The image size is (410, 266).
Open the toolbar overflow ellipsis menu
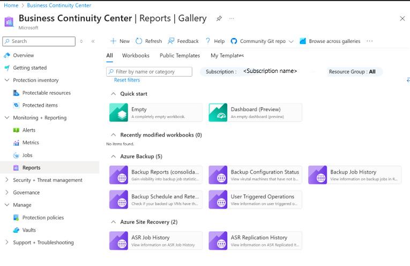pyautogui.click(x=369, y=41)
